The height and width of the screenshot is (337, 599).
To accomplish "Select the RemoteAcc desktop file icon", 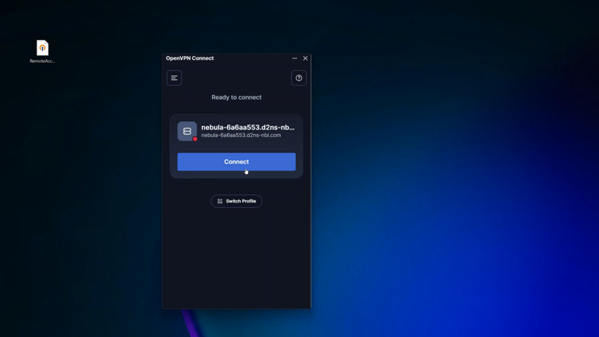I will 43,52.
